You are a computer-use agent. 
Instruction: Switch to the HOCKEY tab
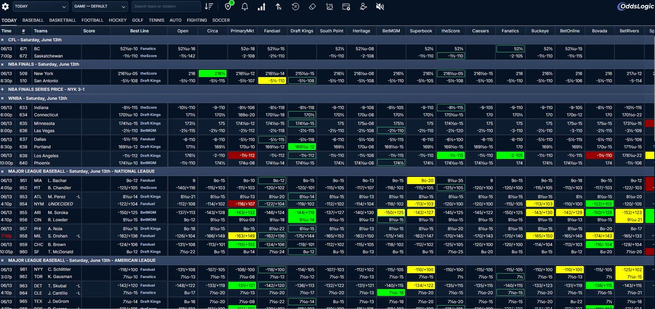(117, 20)
